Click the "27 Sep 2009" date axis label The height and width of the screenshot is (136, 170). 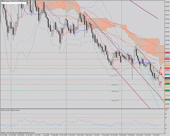(54, 135)
